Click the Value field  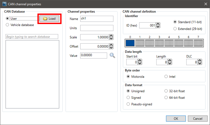94,55
